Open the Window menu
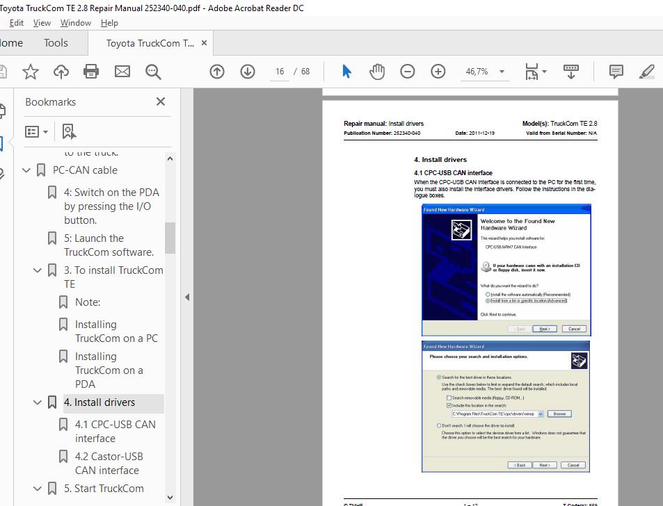The height and width of the screenshot is (506, 663). [x=76, y=23]
